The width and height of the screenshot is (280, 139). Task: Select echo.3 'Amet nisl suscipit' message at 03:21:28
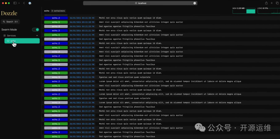[x=141, y=128]
